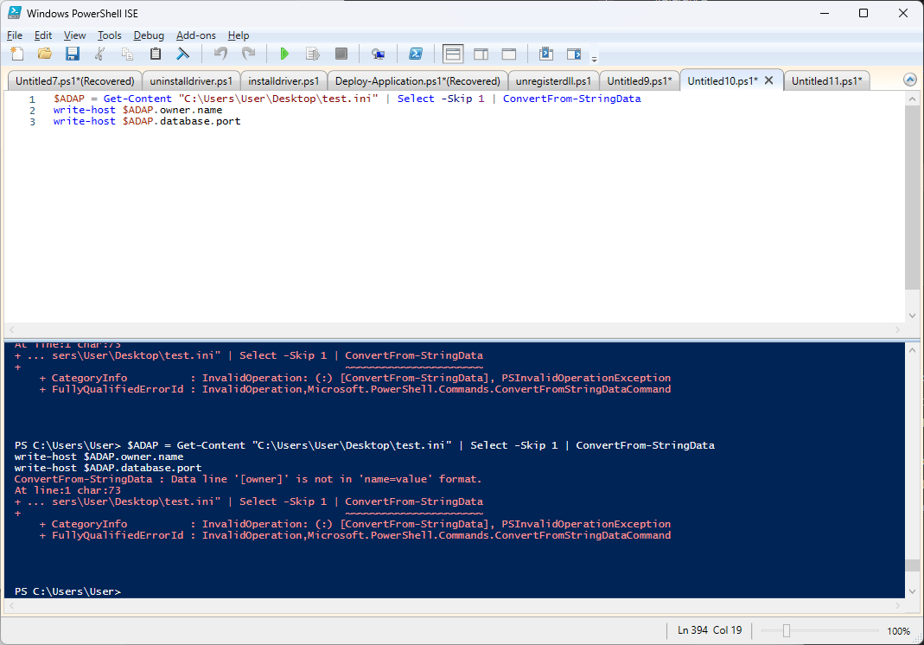Select the Show Script Pane Right icon
924x645 pixels.
(x=481, y=54)
